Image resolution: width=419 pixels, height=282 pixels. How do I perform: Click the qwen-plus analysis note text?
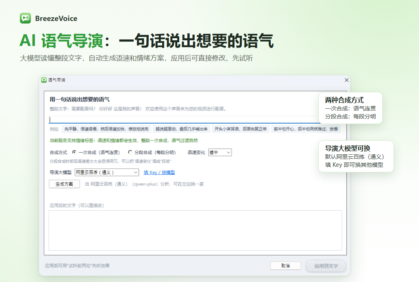[x=144, y=184]
